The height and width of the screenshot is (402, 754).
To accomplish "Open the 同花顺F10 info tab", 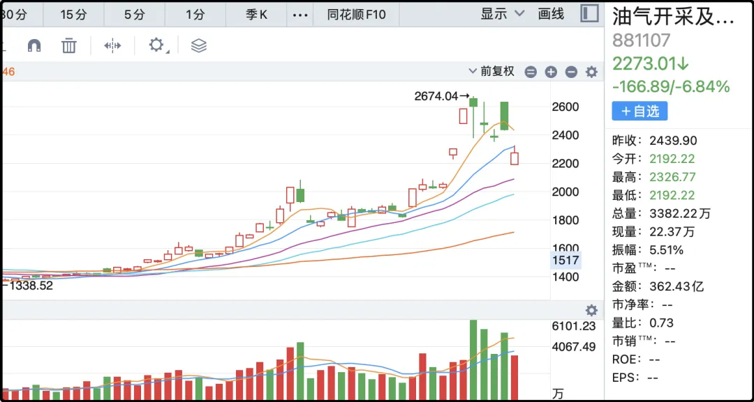I will point(357,15).
